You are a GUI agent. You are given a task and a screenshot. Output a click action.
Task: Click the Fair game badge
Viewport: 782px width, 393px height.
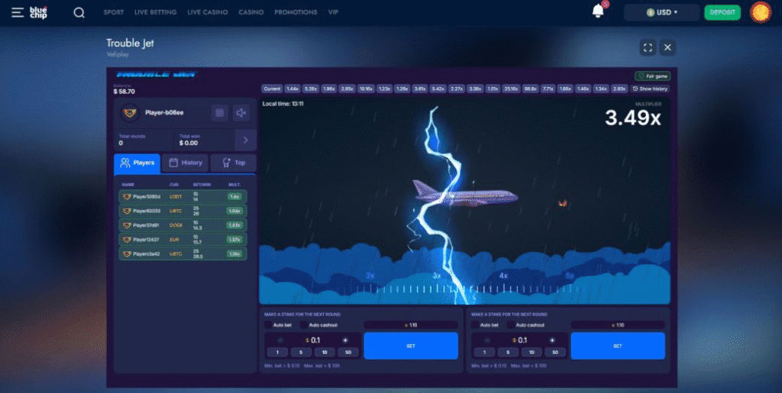coord(652,76)
